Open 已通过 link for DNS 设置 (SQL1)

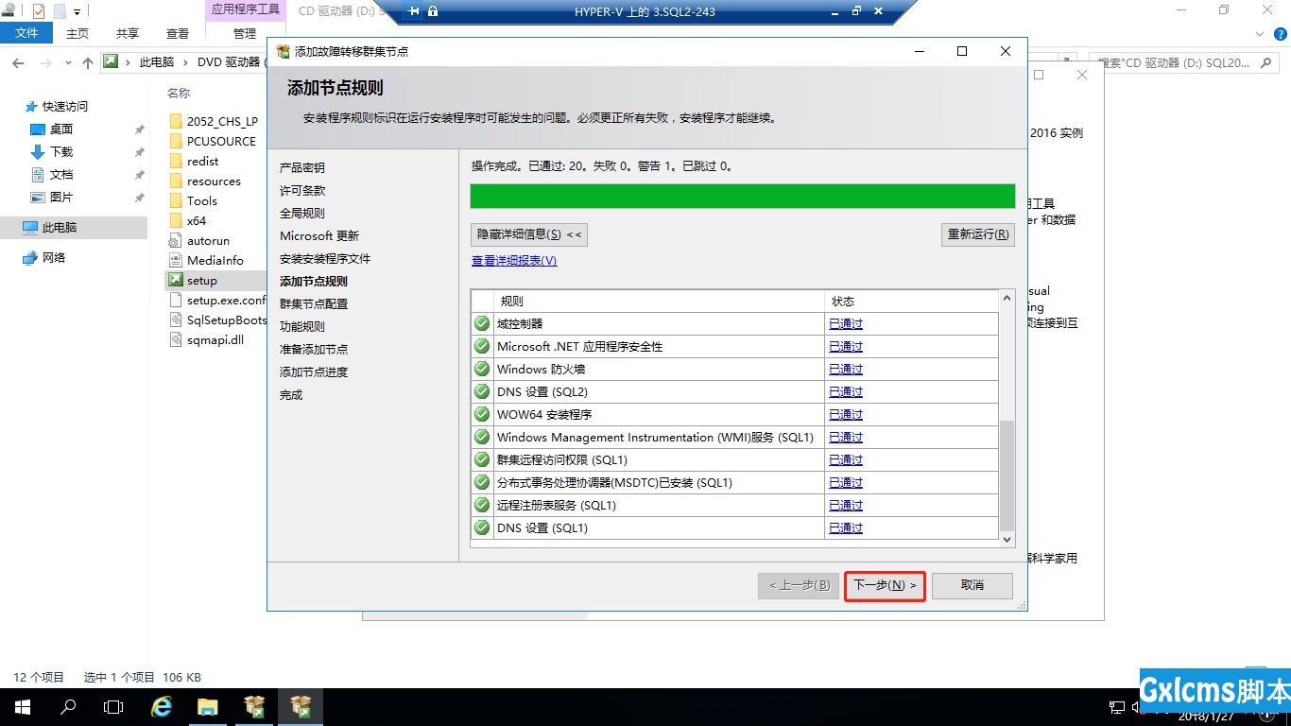[x=846, y=527]
